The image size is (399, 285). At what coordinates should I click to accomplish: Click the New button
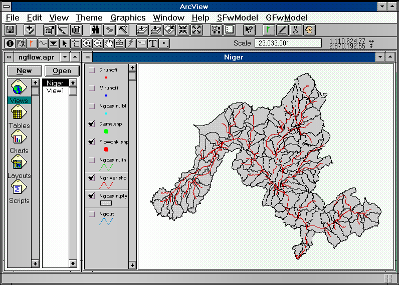coord(24,70)
